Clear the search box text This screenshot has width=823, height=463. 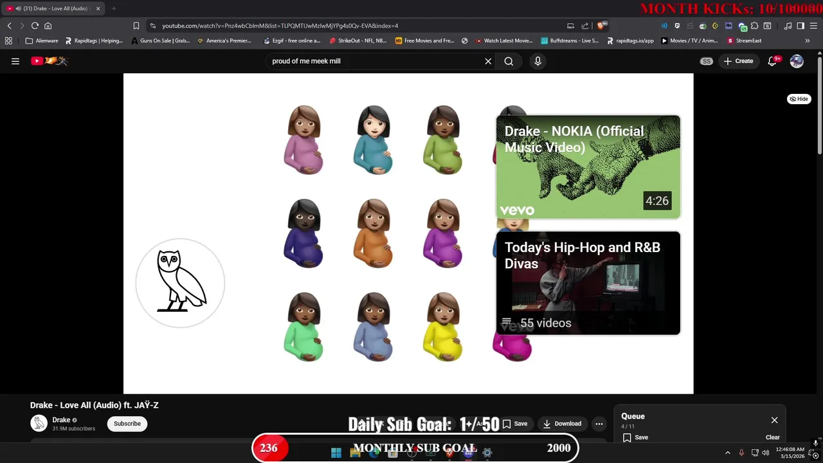[x=488, y=61]
